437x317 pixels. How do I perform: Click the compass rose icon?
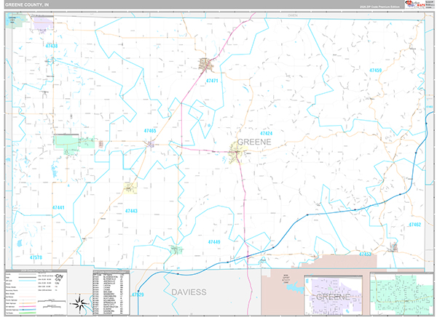[x=80, y=304]
